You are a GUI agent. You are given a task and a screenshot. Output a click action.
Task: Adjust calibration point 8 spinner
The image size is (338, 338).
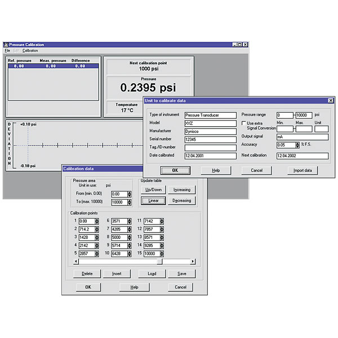pyautogui.click(x=129, y=238)
